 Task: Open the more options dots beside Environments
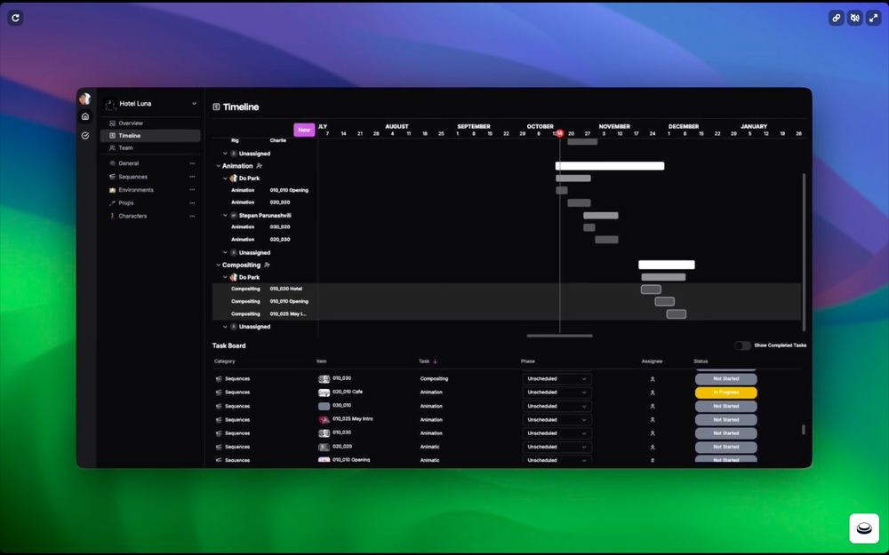[x=192, y=190]
